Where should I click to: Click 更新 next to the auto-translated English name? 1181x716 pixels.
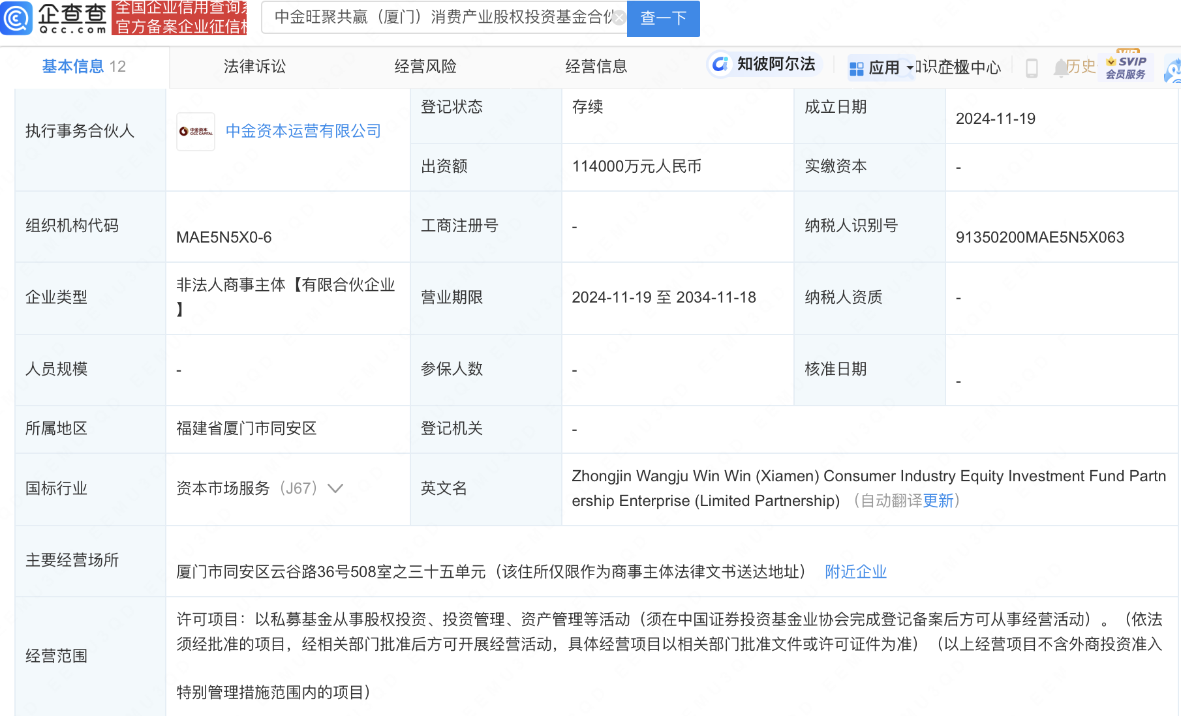tap(938, 501)
